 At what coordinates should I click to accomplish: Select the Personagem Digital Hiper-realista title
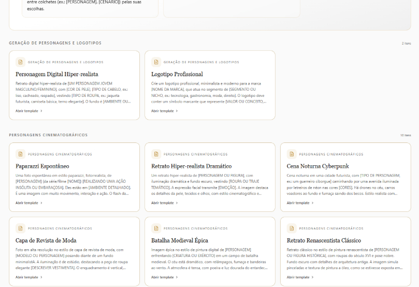57,74
